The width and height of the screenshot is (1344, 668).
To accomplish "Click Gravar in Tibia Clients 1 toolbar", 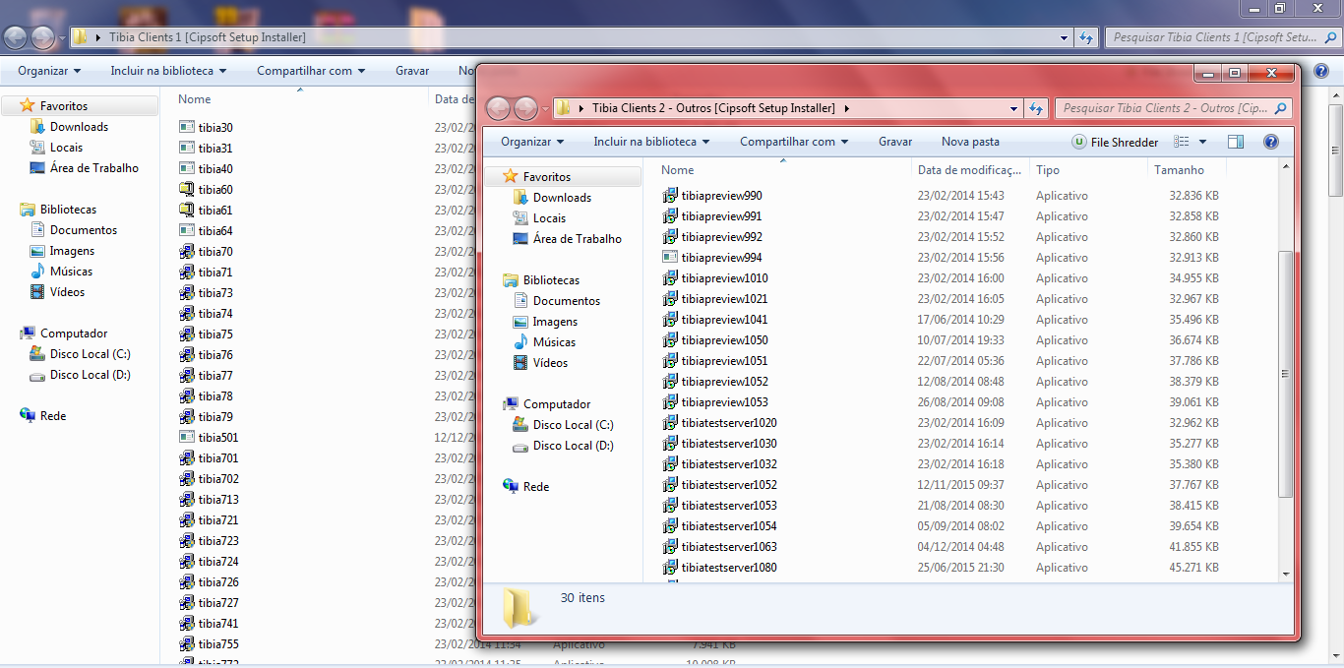I will [x=412, y=71].
